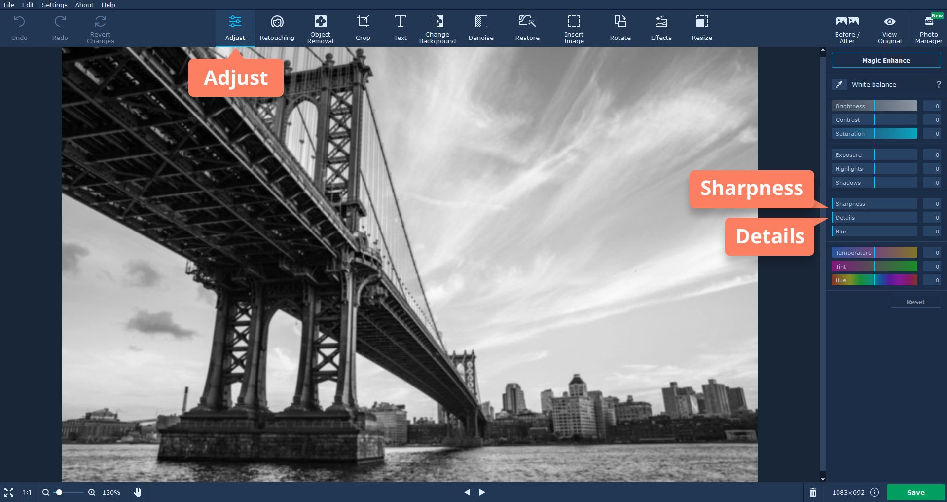Click the Blur slider
The width and height of the screenshot is (947, 502).
point(874,232)
